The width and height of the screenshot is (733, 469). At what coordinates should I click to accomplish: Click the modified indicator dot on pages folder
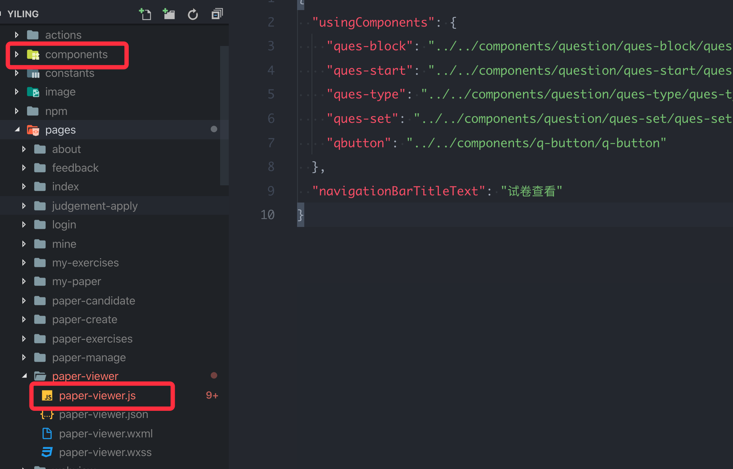click(x=214, y=130)
